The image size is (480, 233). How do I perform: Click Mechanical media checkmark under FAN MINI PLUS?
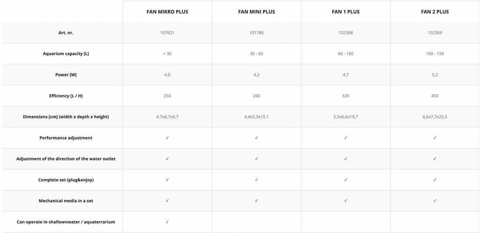coord(256,201)
